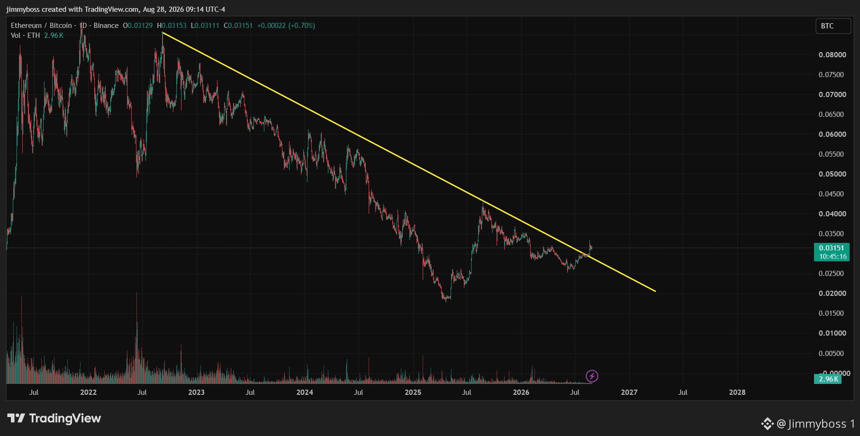Click the Jul label between 2024 and 2025
Viewport: 860px width, 436px height.
[x=359, y=392]
